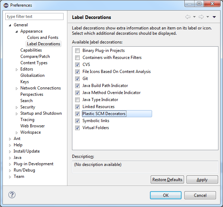Uncheck Linked Resources checkbox
Image resolution: width=223 pixels, height=207 pixels.
click(77, 107)
